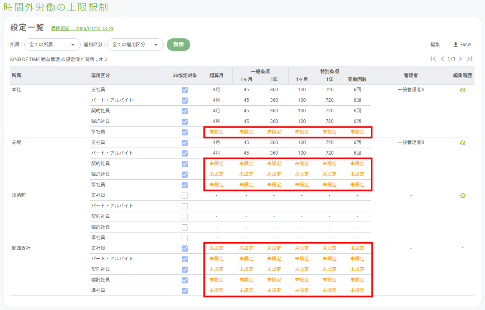Select the 関西支社 department cell
The width and height of the screenshot is (485, 310).
pos(21,248)
